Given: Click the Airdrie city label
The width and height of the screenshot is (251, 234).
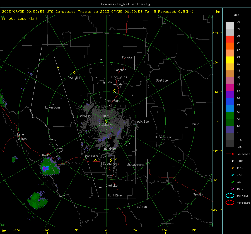Looking at the screenshot, I should coord(110,149).
